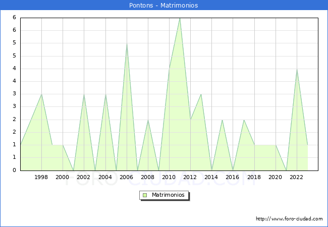Click the 2010 x-axis year label
The width and height of the screenshot is (328, 227).
click(169, 177)
